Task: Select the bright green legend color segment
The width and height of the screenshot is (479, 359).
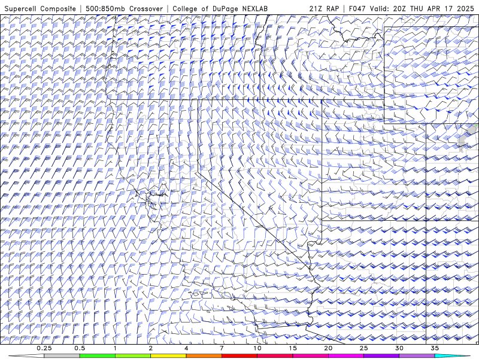Action: [x=98, y=356]
